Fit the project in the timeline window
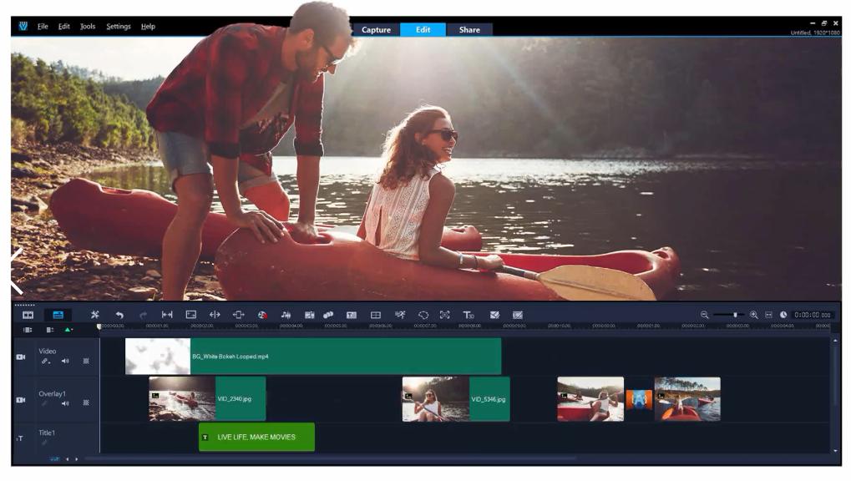851x481 pixels. click(x=769, y=315)
